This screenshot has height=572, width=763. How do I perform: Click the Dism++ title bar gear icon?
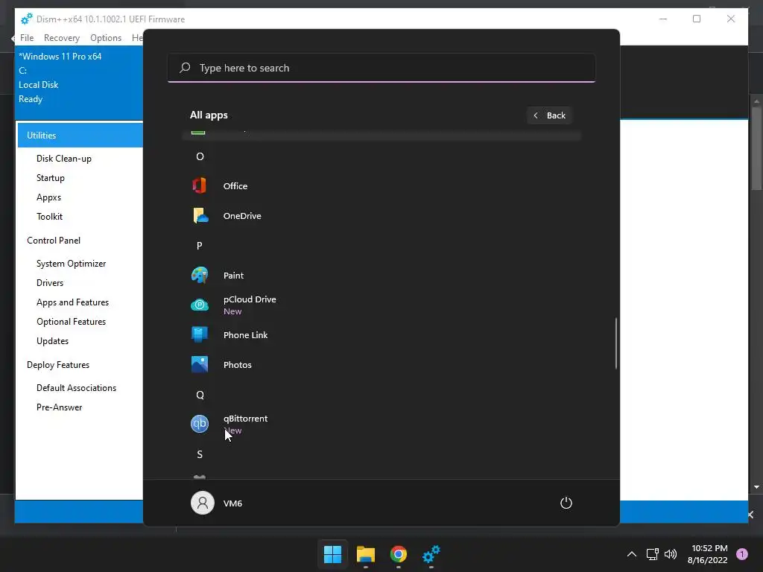pos(26,19)
